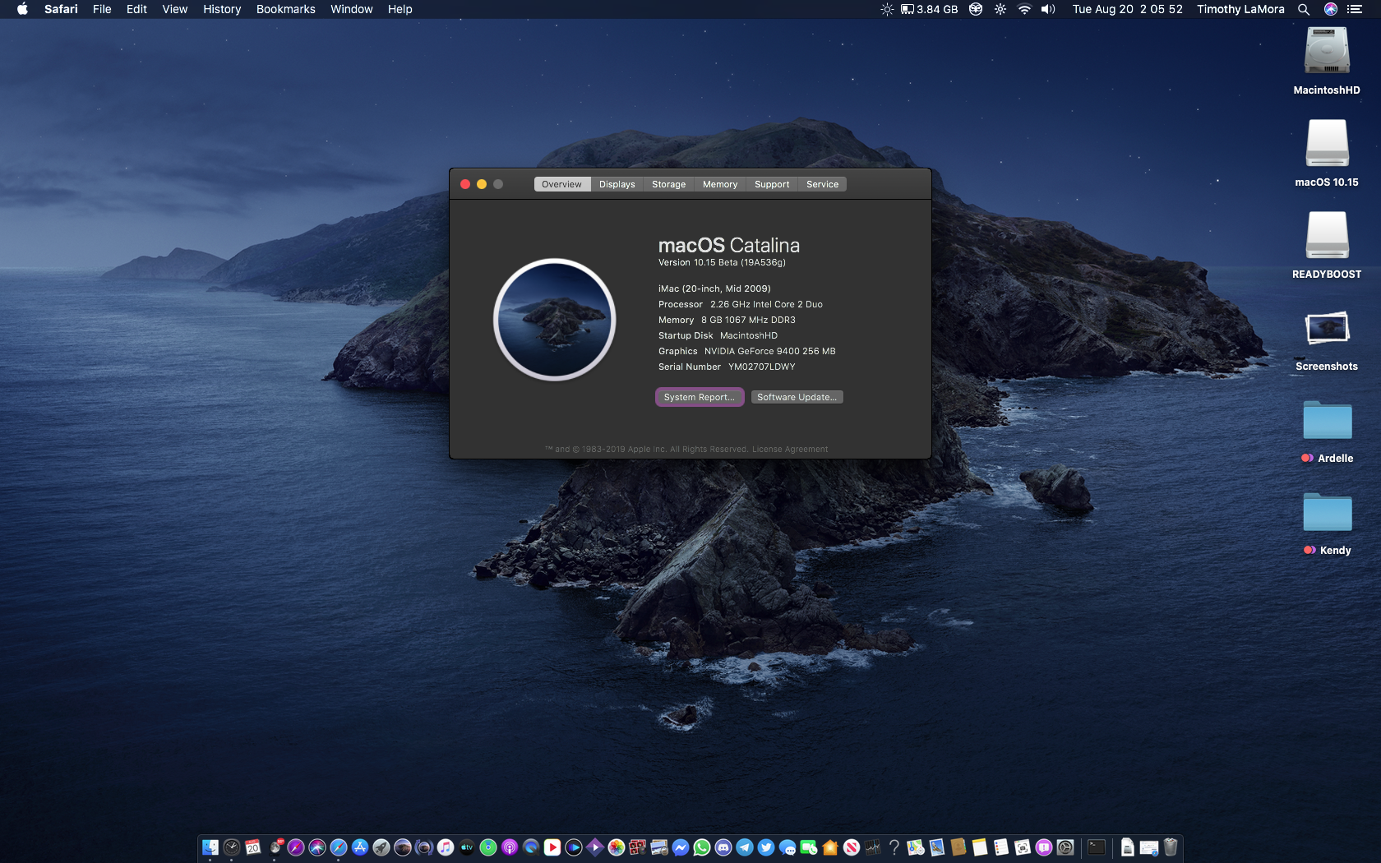
Task: Open the Bookmarks menu
Action: (285, 9)
